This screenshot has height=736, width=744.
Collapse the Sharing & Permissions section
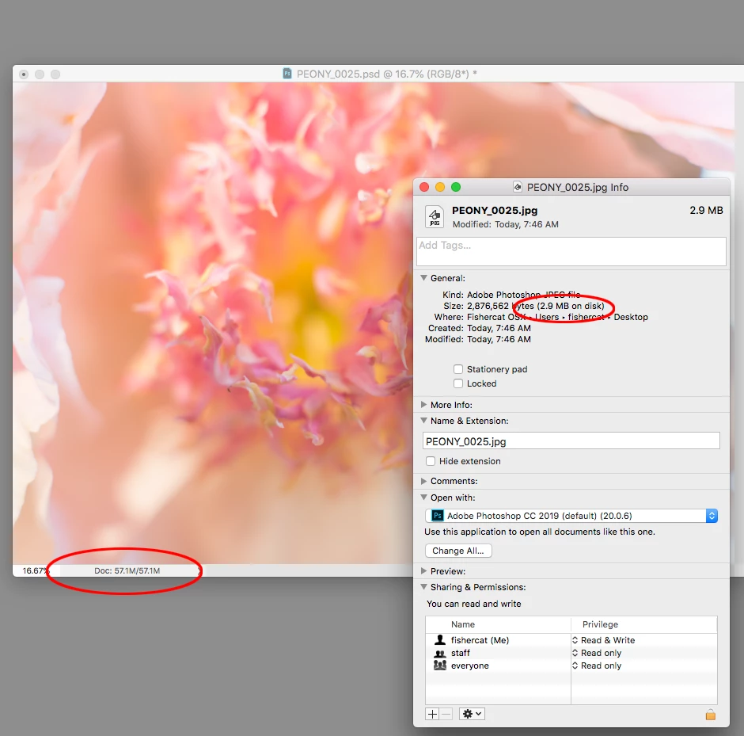tap(423, 586)
